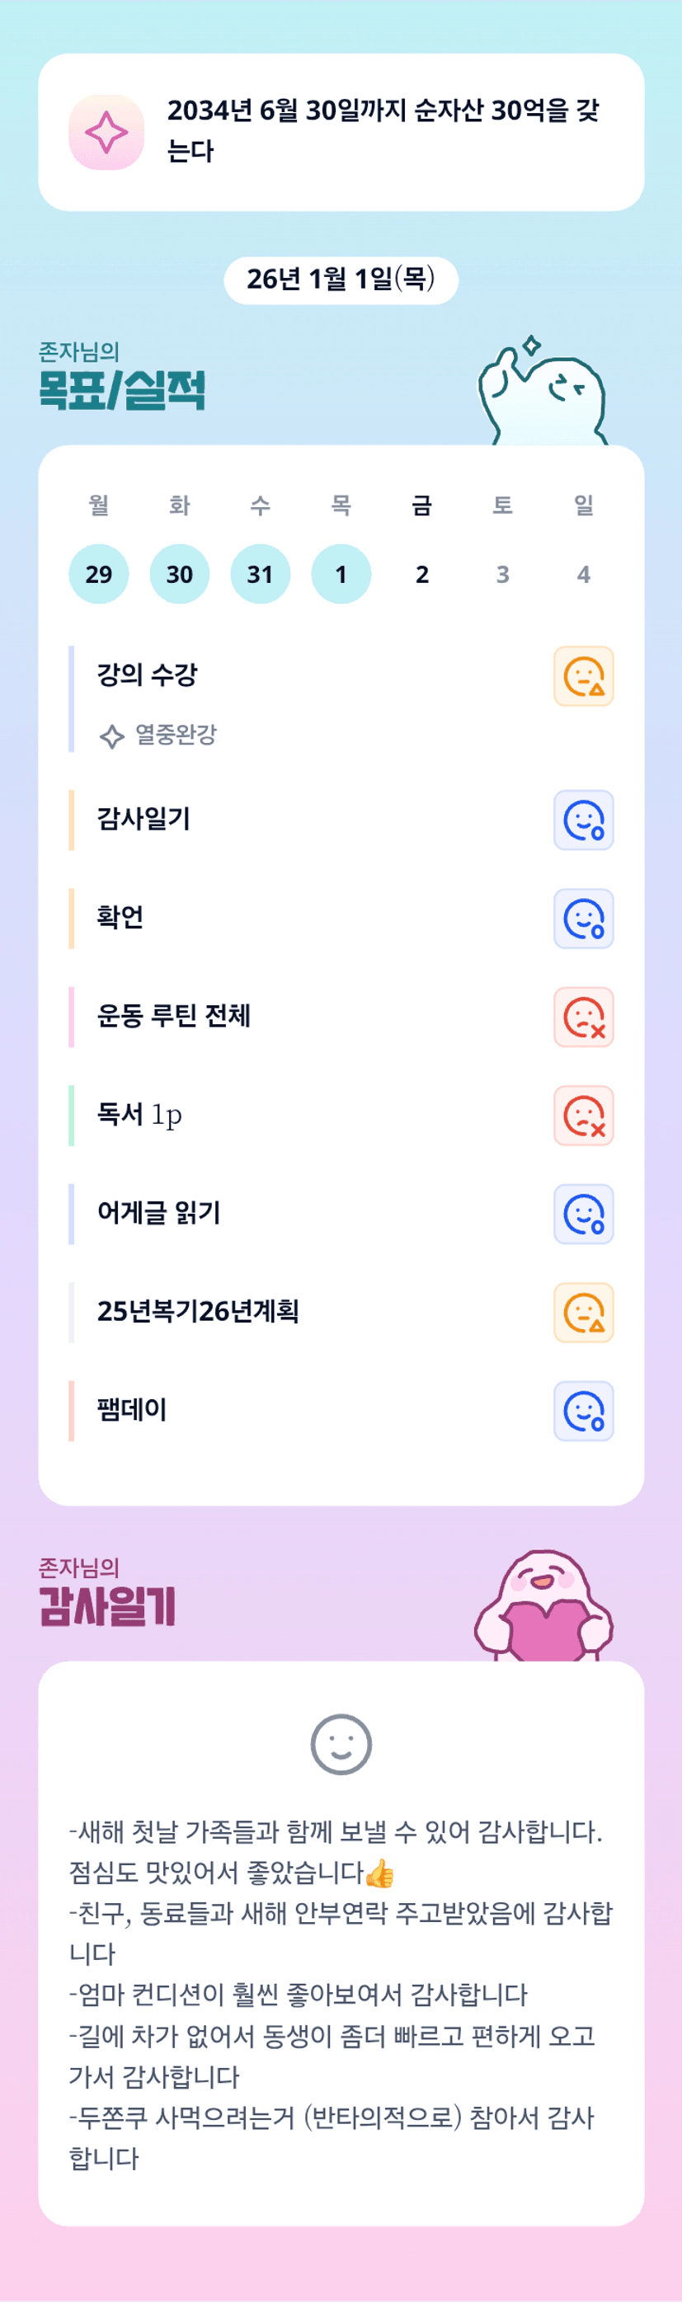This screenshot has width=682, height=2303.
Task: Open the 26년 1월 1일(목) date selector
Action: click(341, 280)
